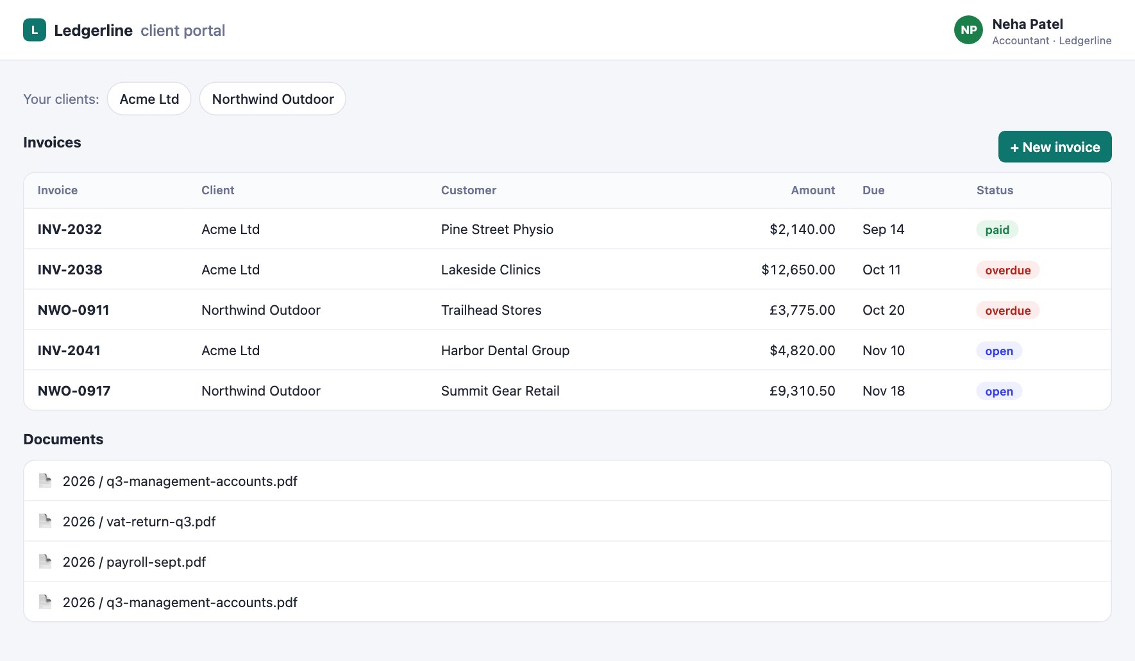Screen dimensions: 1135x661
Task: Select customer Pine Street Physio
Action: 497,229
